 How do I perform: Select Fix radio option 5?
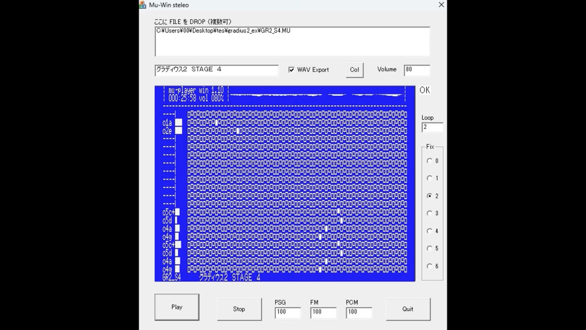pos(429,249)
